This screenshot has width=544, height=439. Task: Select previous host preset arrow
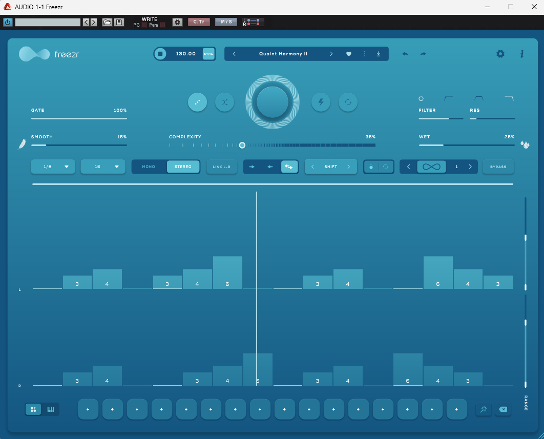tap(87, 22)
